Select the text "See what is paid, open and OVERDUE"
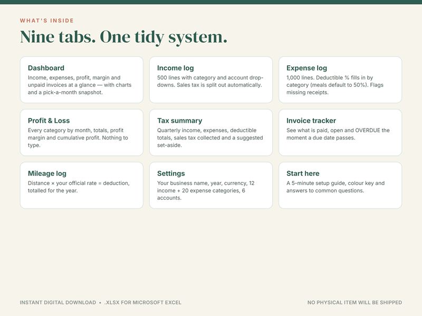 333,130
